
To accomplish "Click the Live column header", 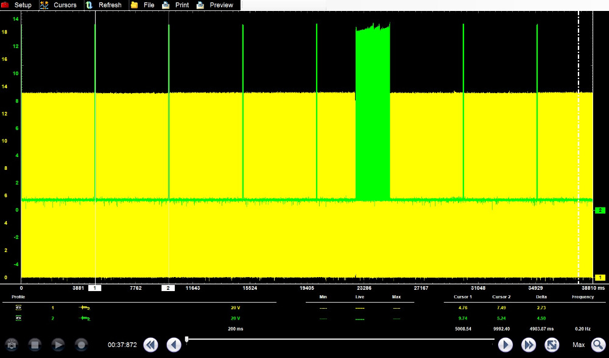I will (x=360, y=297).
